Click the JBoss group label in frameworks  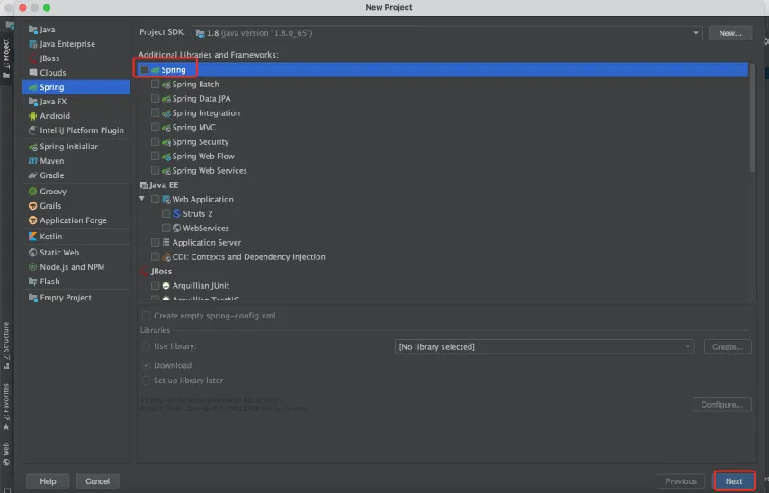[161, 272]
